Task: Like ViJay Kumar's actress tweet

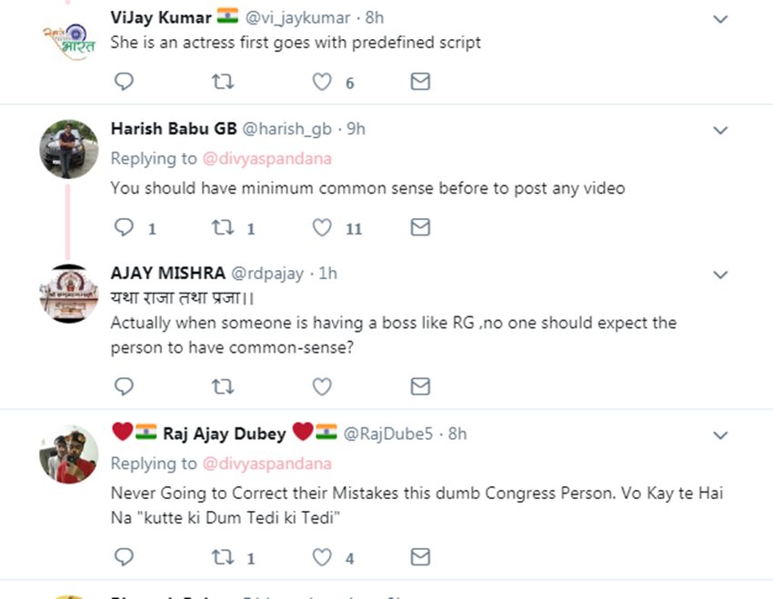Action: [322, 82]
